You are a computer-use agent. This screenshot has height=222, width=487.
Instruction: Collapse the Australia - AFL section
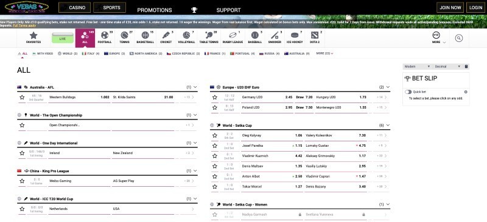coord(195,87)
